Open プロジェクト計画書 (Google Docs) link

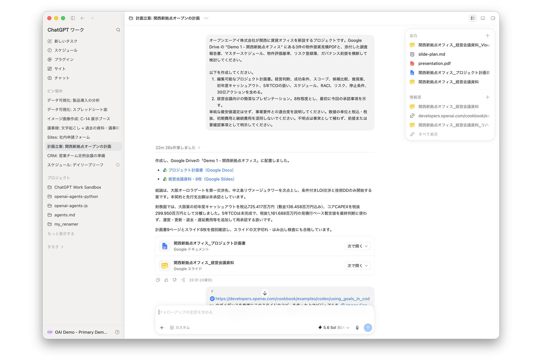coord(201,170)
